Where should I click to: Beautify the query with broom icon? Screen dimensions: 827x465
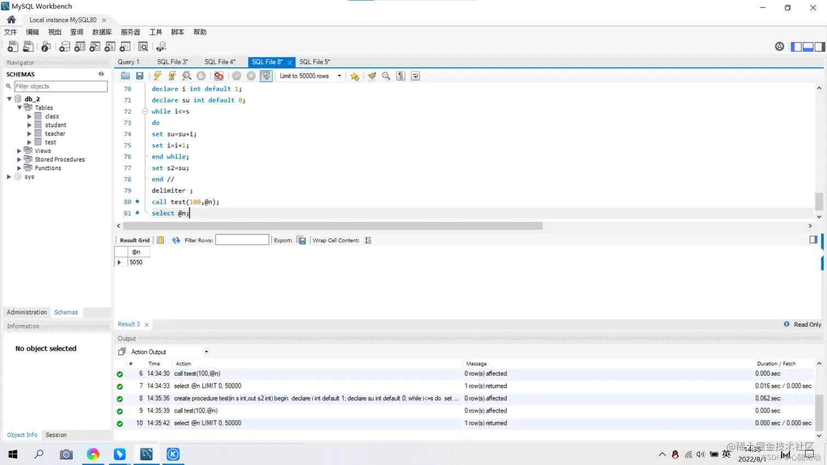372,76
